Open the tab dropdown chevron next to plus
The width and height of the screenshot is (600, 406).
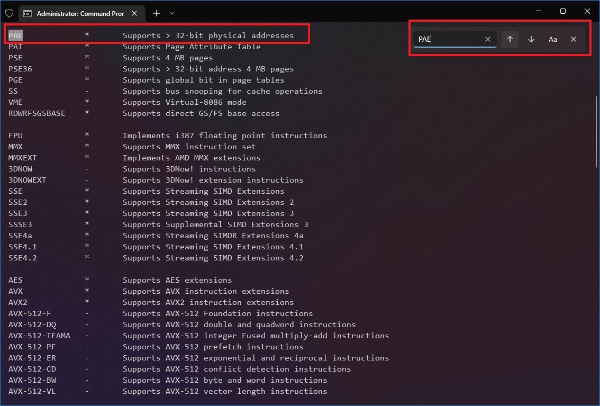(171, 13)
